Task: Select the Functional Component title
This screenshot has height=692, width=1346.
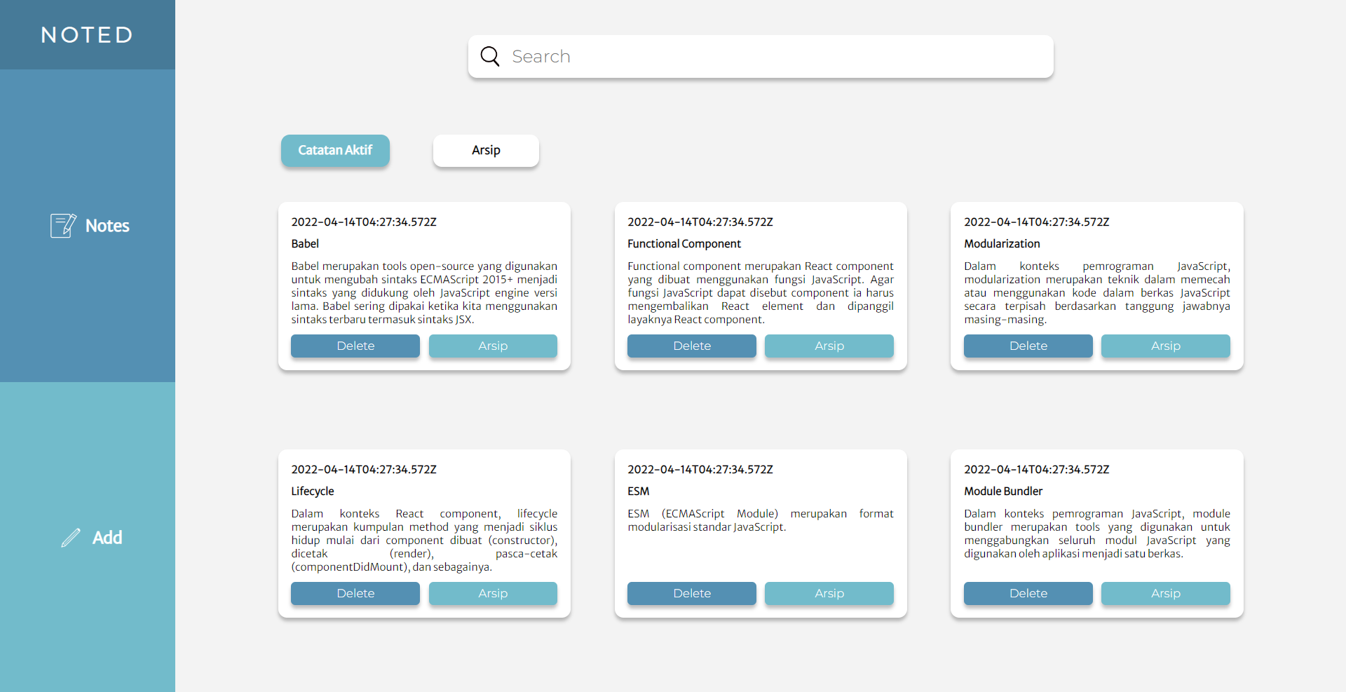Action: (684, 243)
